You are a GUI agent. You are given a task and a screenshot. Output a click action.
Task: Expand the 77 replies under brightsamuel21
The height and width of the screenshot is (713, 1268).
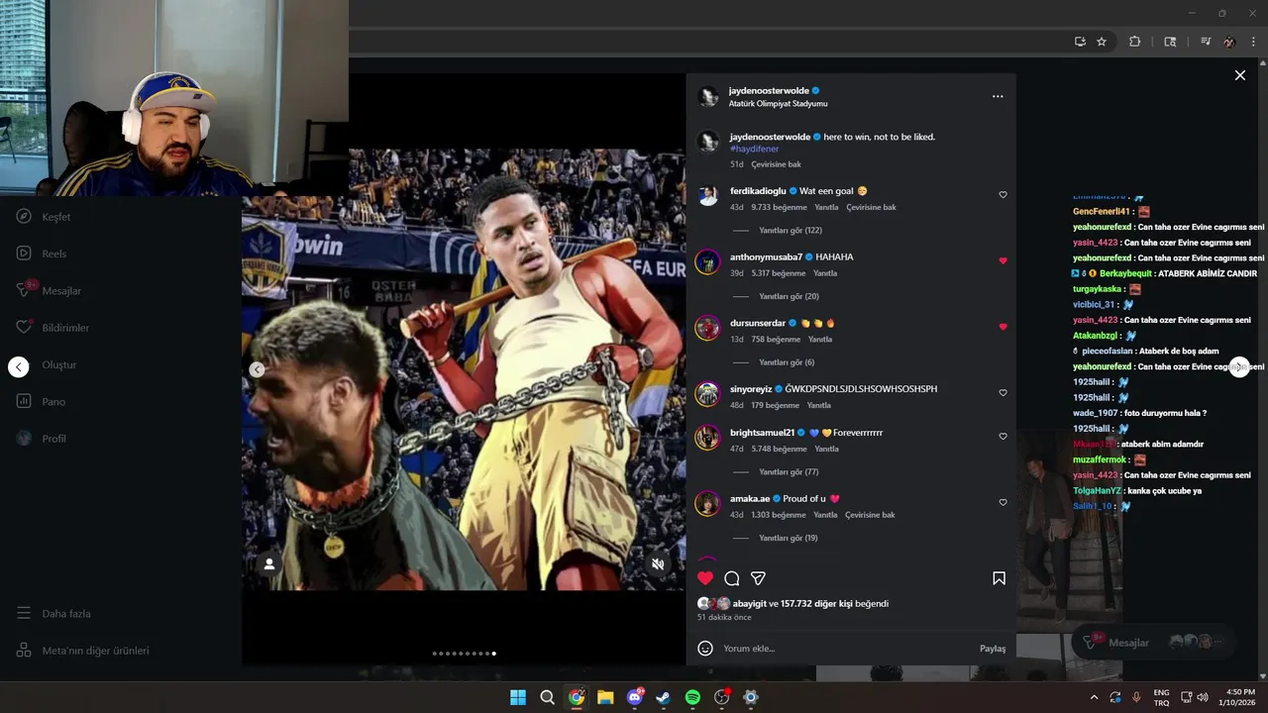point(789,472)
